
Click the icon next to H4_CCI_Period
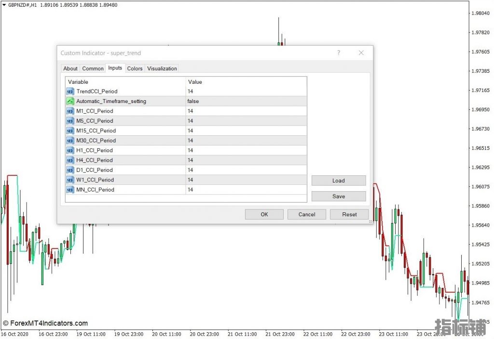(x=70, y=160)
